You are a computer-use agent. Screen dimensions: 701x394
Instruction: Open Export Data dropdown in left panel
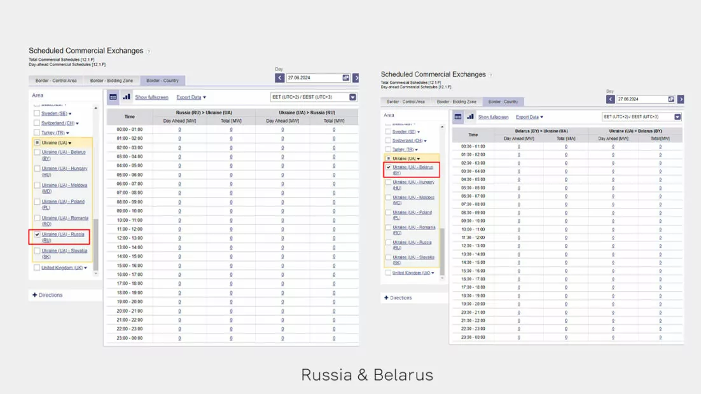coord(191,97)
